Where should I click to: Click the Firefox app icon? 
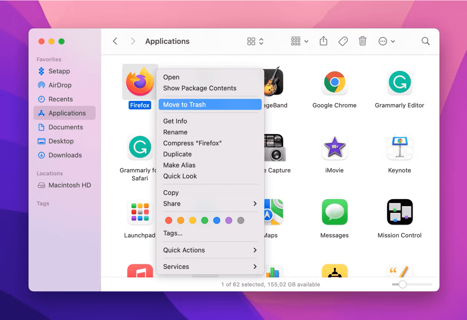[x=140, y=82]
